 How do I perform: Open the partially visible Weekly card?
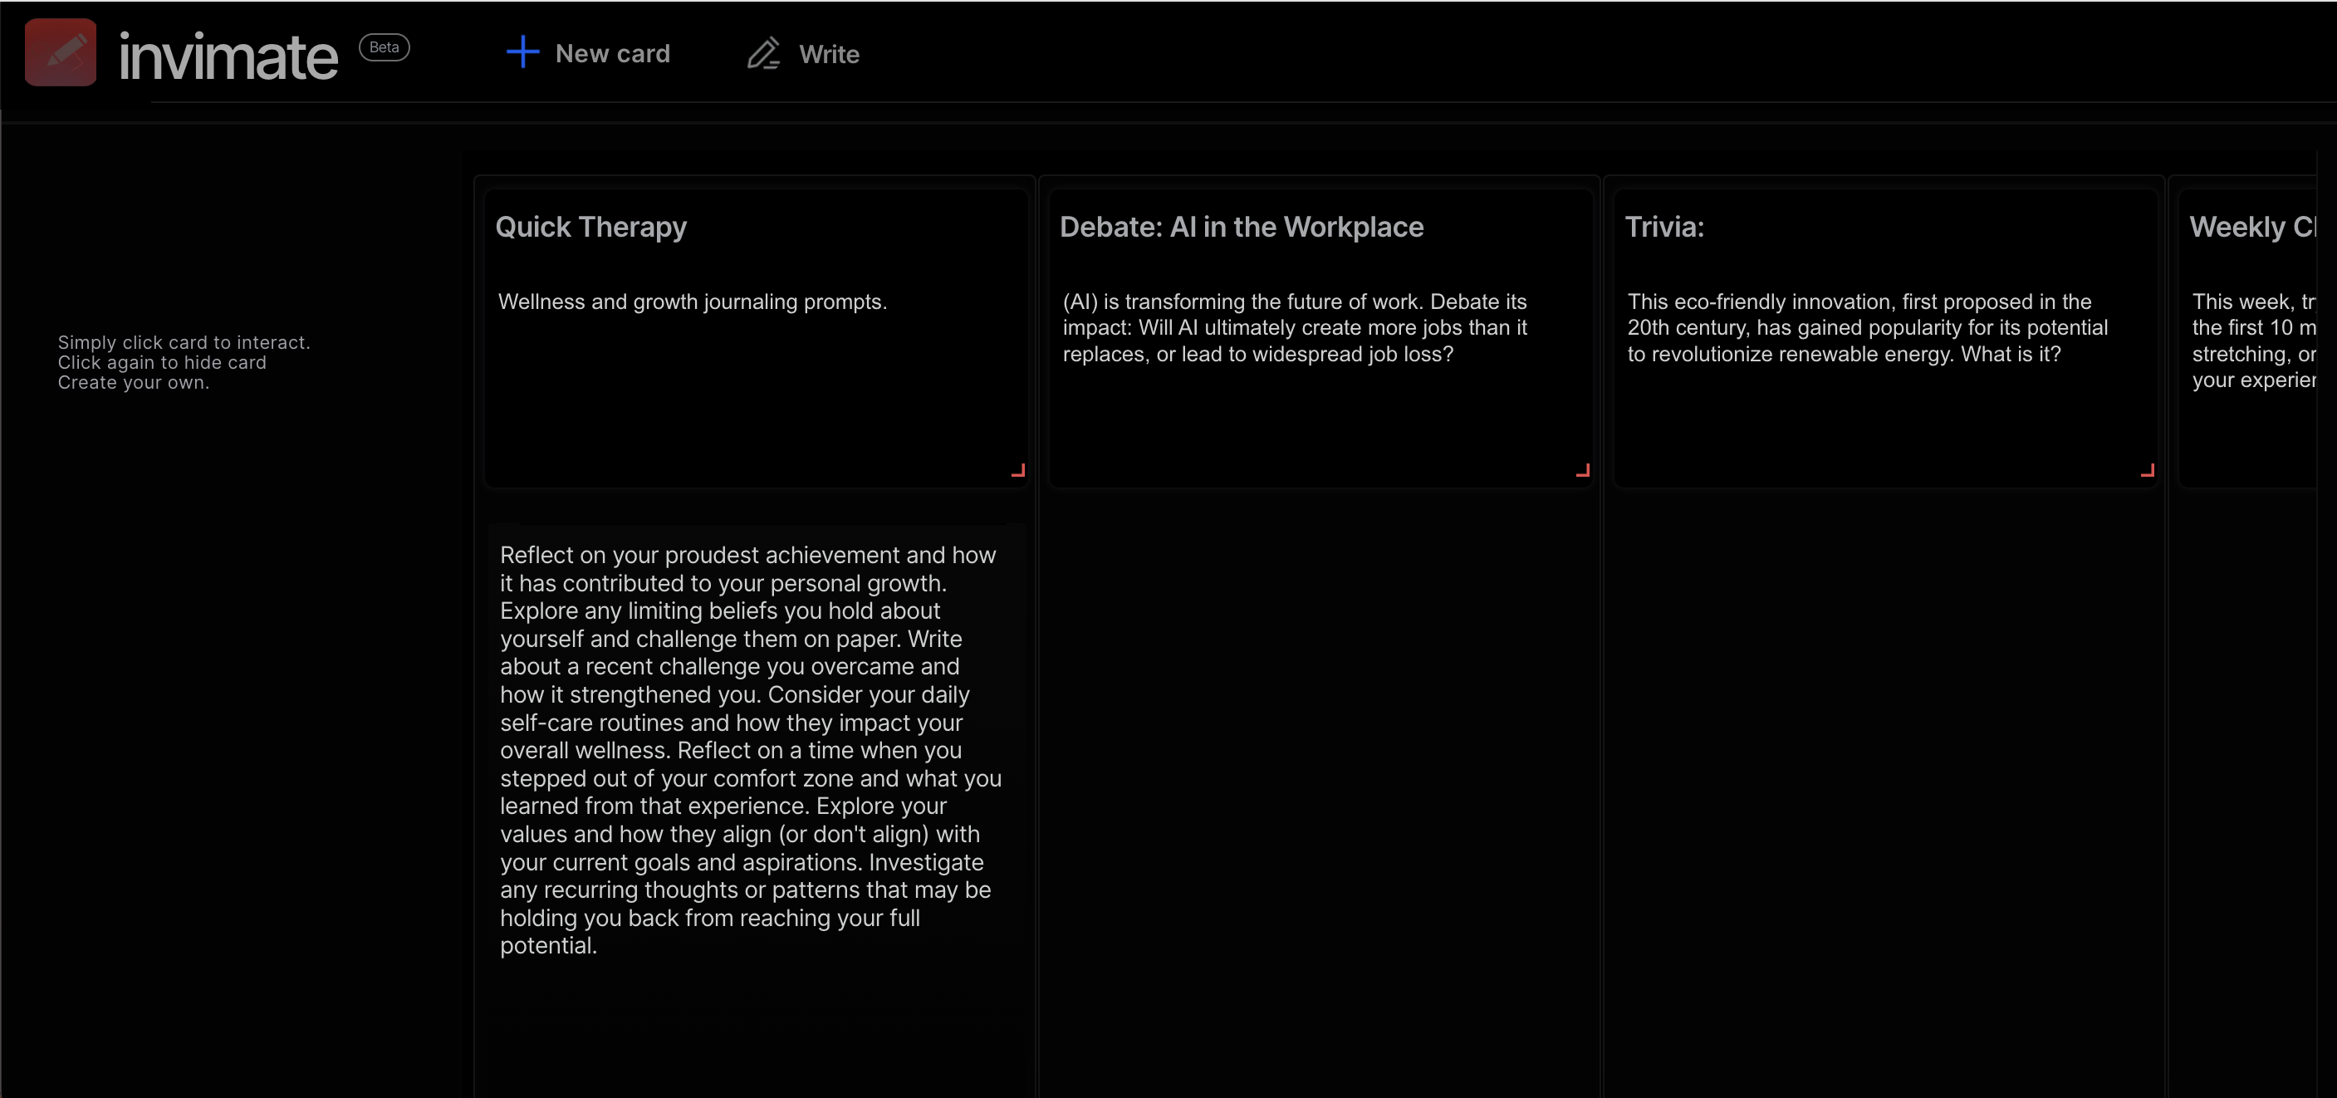coord(2251,227)
